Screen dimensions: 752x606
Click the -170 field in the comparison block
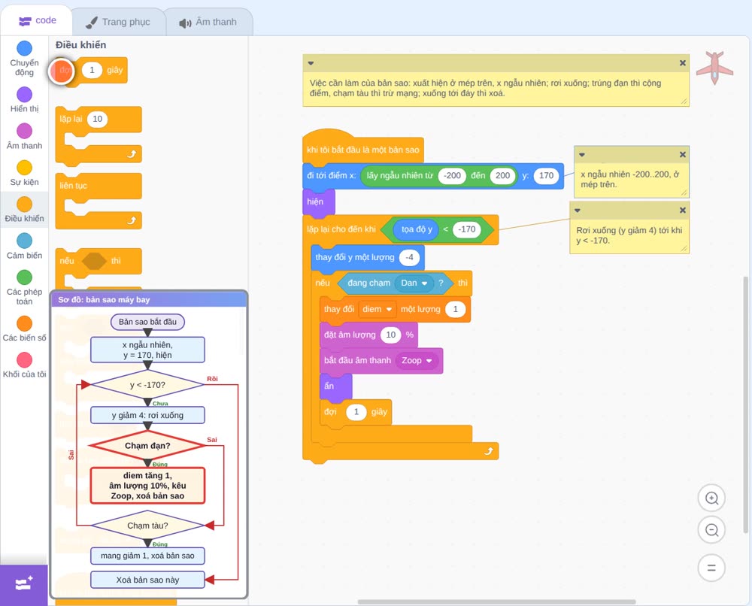(467, 229)
